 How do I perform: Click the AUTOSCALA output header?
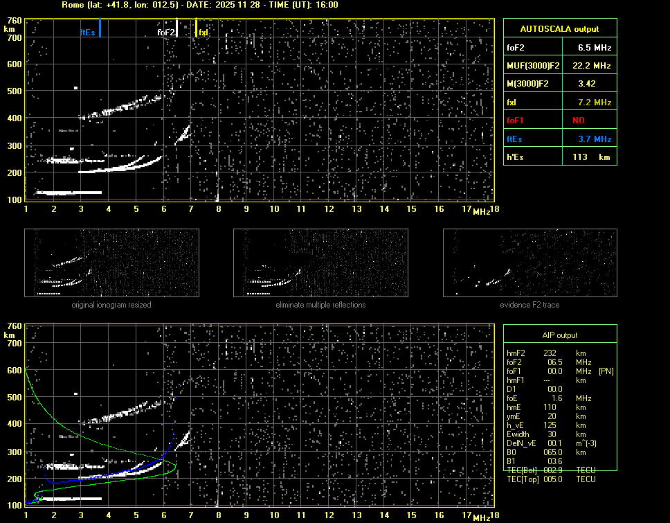559,29
